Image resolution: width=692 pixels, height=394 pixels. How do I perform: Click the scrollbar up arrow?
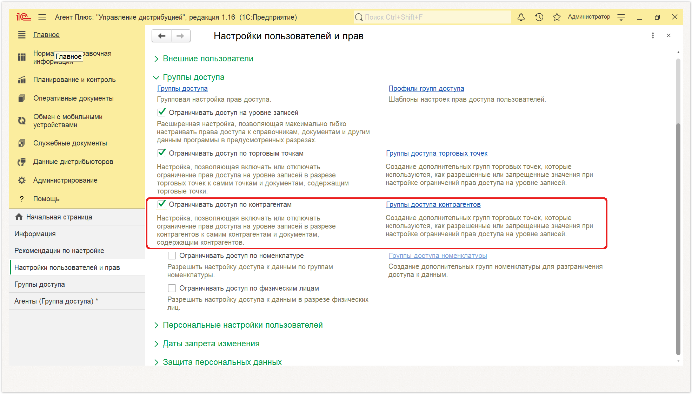(678, 52)
